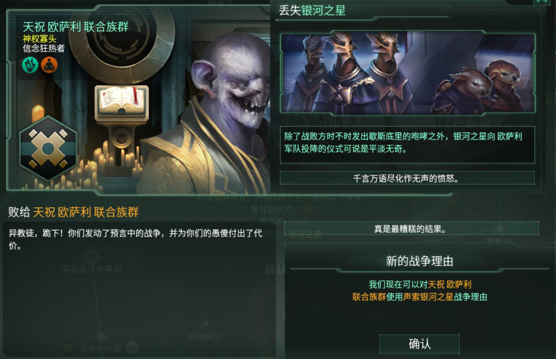This screenshot has height=359, width=556.
Task: Click the teal spiritualist ethic icon
Action: tap(30, 65)
